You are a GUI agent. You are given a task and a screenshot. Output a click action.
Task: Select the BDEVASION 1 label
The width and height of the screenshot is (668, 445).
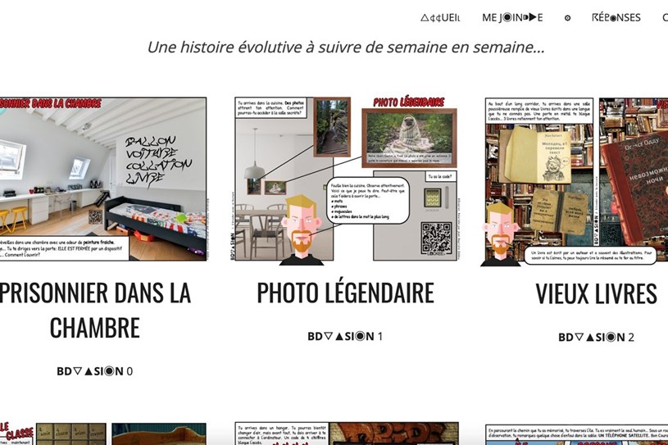(345, 336)
